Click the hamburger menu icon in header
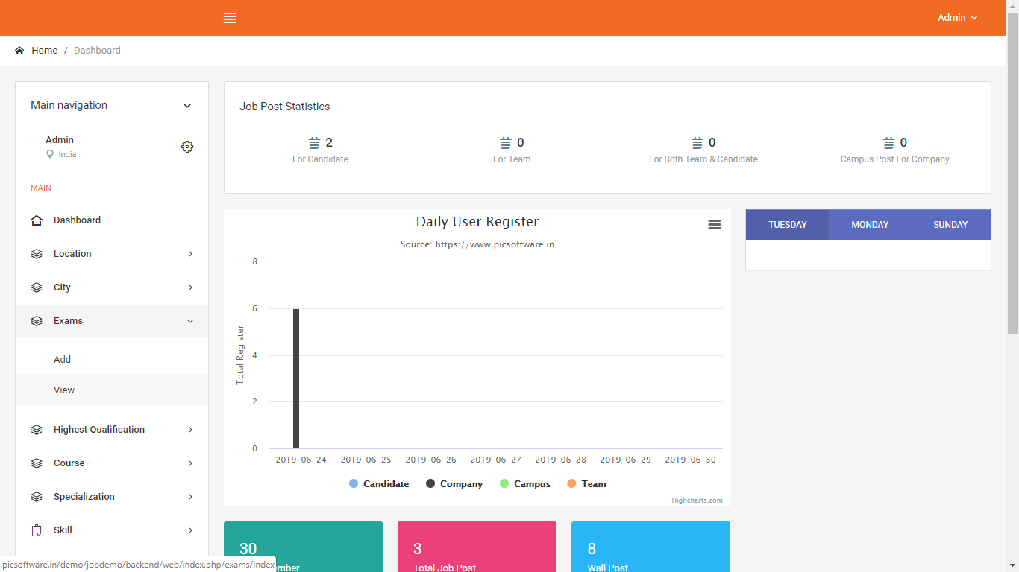The width and height of the screenshot is (1019, 572). pos(230,18)
